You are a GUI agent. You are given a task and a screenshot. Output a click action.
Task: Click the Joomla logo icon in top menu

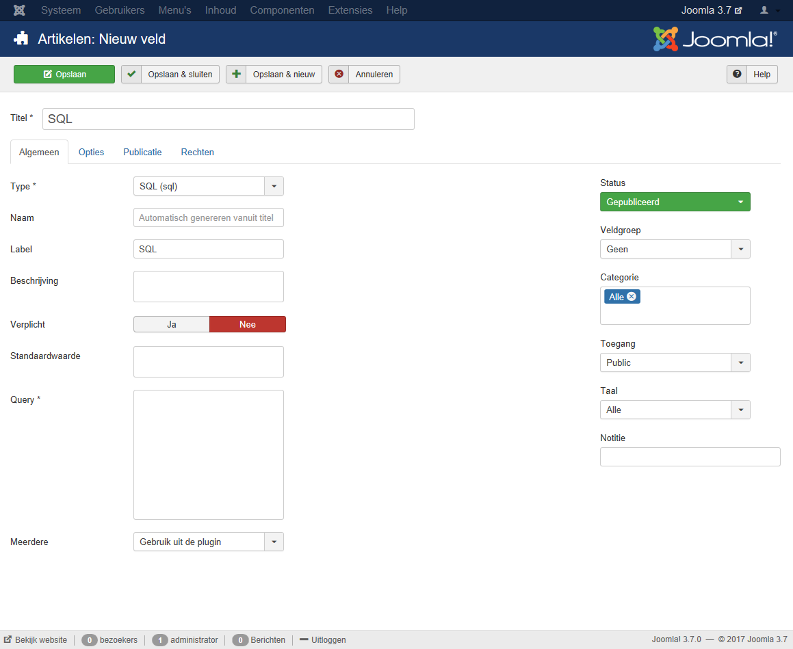[20, 10]
